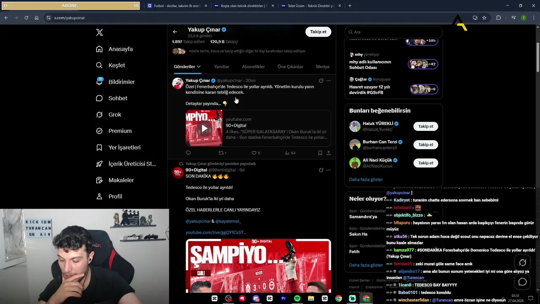
Task: Open Sohbet messages
Action: 111,98
